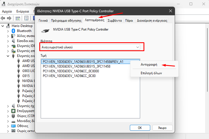The image size is (209, 139).
Task: Click the G915 USB device icon
Action: tap(18, 76)
